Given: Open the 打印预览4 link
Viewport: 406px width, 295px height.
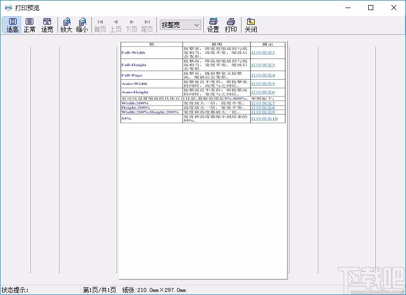Looking at the screenshot, I should tap(263, 75).
